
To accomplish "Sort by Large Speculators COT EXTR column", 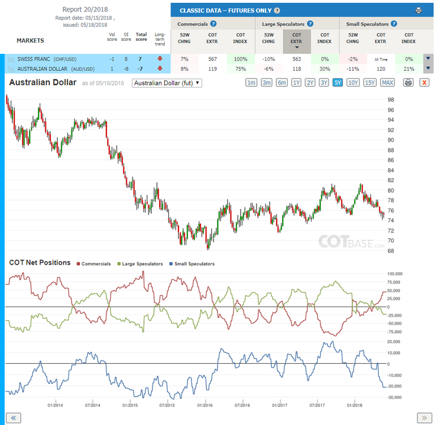I will click(x=297, y=41).
